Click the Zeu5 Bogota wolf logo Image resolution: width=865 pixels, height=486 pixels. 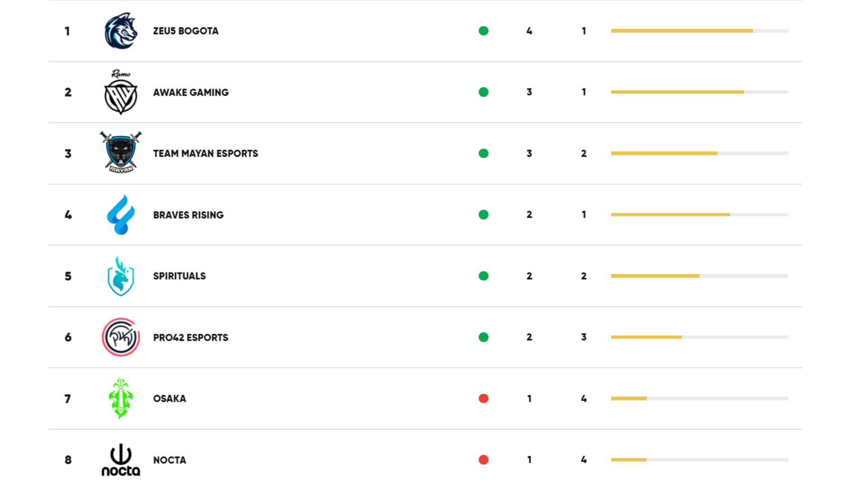pyautogui.click(x=121, y=31)
